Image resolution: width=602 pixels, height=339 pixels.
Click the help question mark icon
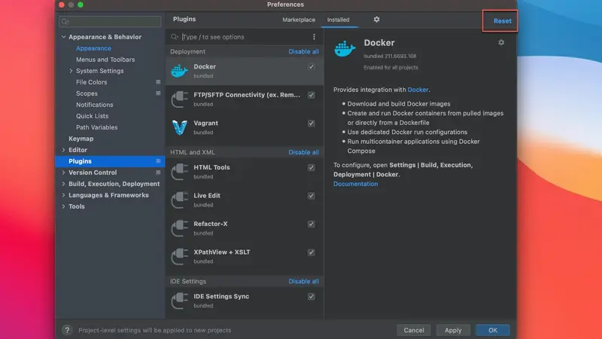pos(67,330)
